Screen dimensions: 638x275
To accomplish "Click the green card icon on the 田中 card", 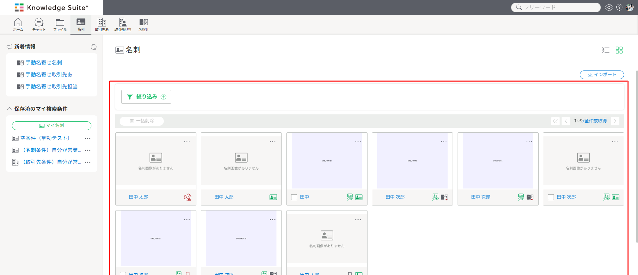I will [x=359, y=197].
